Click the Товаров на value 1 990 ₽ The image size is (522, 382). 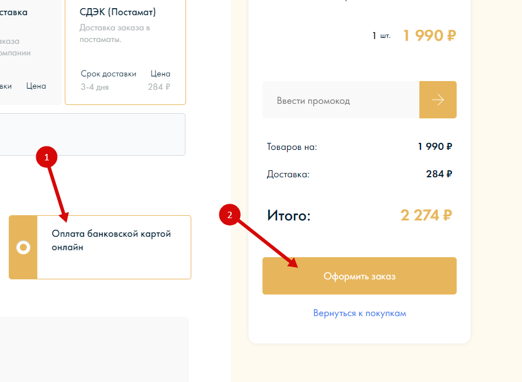435,146
